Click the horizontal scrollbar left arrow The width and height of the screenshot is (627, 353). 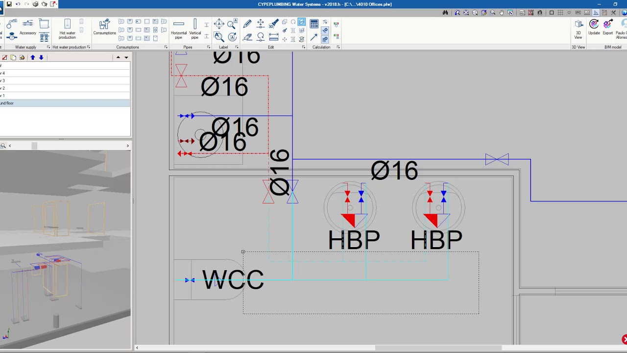137,347
